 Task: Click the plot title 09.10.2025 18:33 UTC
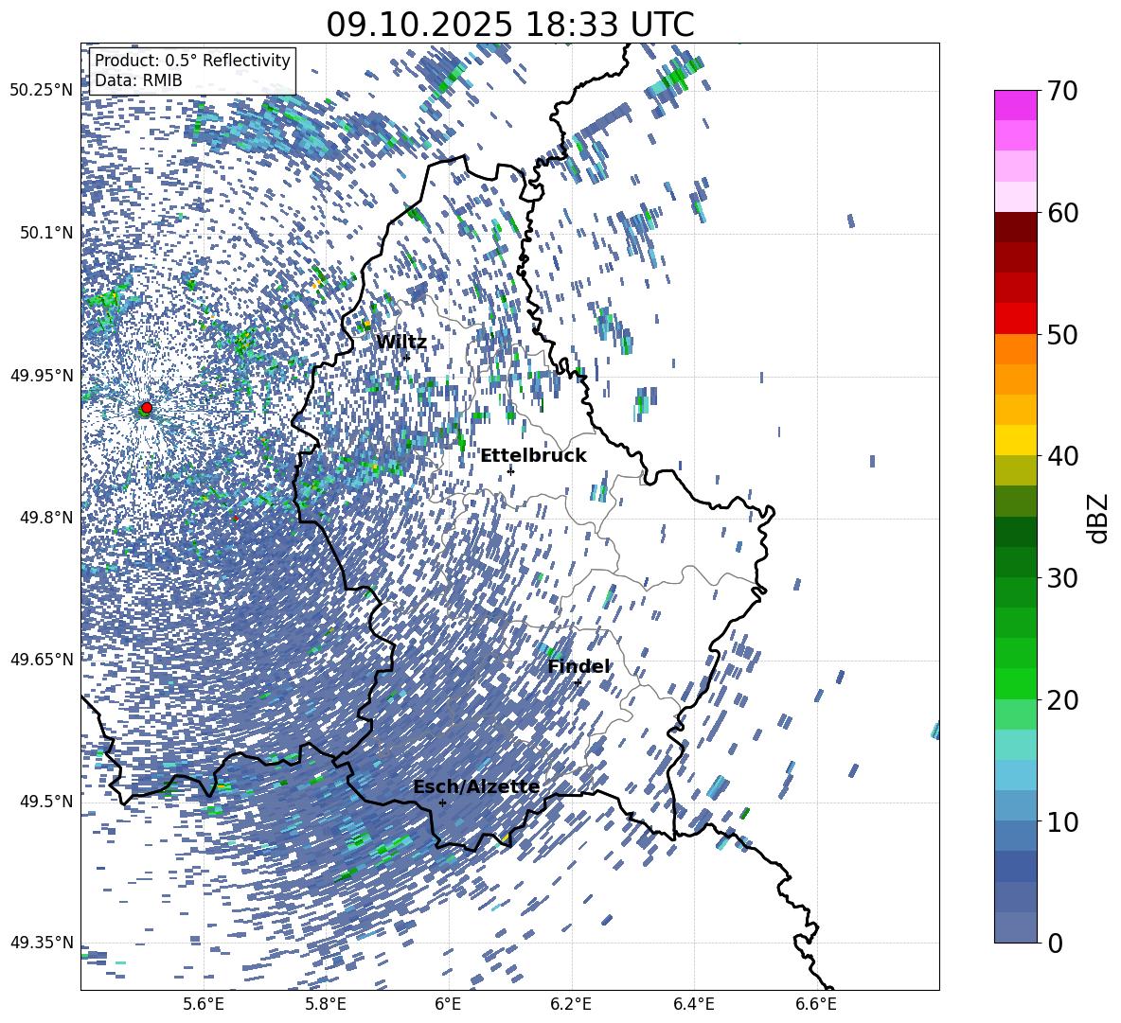point(510,25)
